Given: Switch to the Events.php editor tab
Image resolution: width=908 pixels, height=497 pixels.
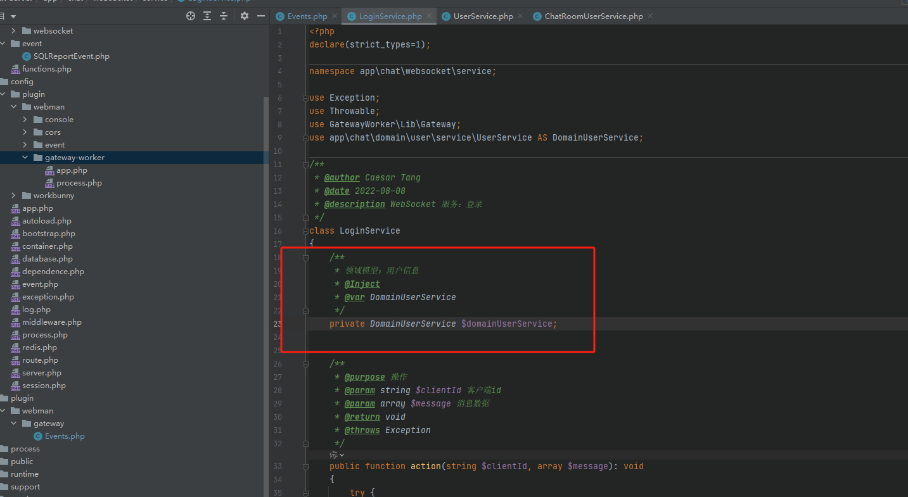Looking at the screenshot, I should coord(307,16).
